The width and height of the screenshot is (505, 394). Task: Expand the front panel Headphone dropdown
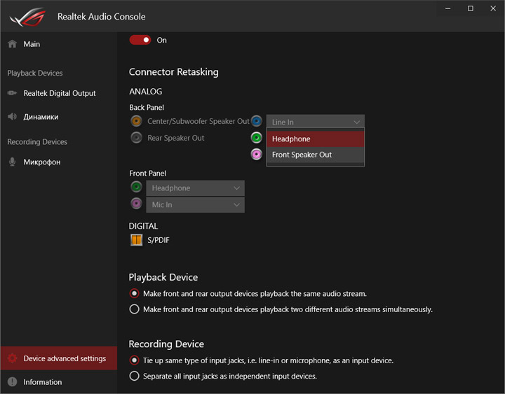[x=195, y=188]
